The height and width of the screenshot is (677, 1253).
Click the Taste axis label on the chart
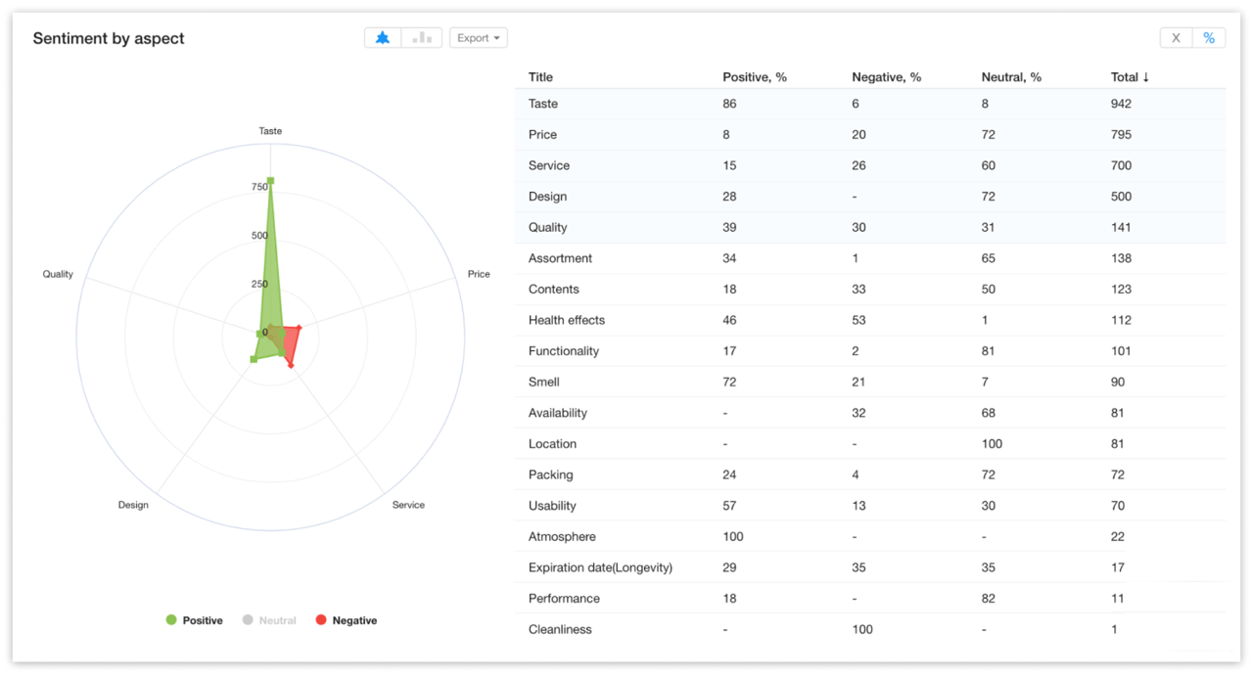tap(270, 130)
